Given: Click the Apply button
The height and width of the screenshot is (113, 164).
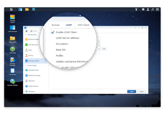Looking at the screenshot, I should pos(131,91).
